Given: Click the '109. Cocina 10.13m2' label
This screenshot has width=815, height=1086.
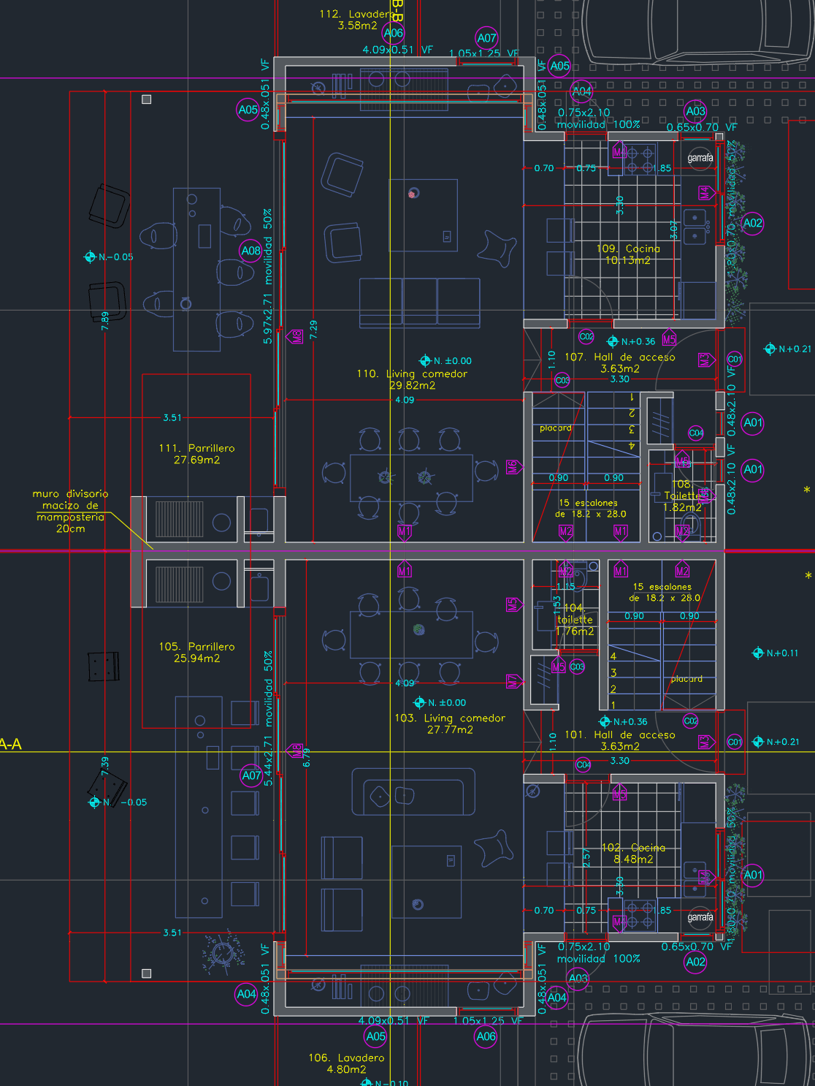Looking at the screenshot, I should [628, 254].
